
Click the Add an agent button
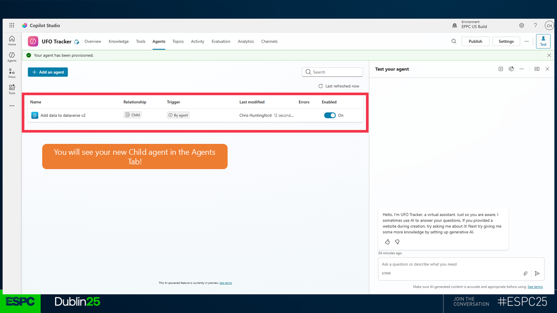coord(48,72)
